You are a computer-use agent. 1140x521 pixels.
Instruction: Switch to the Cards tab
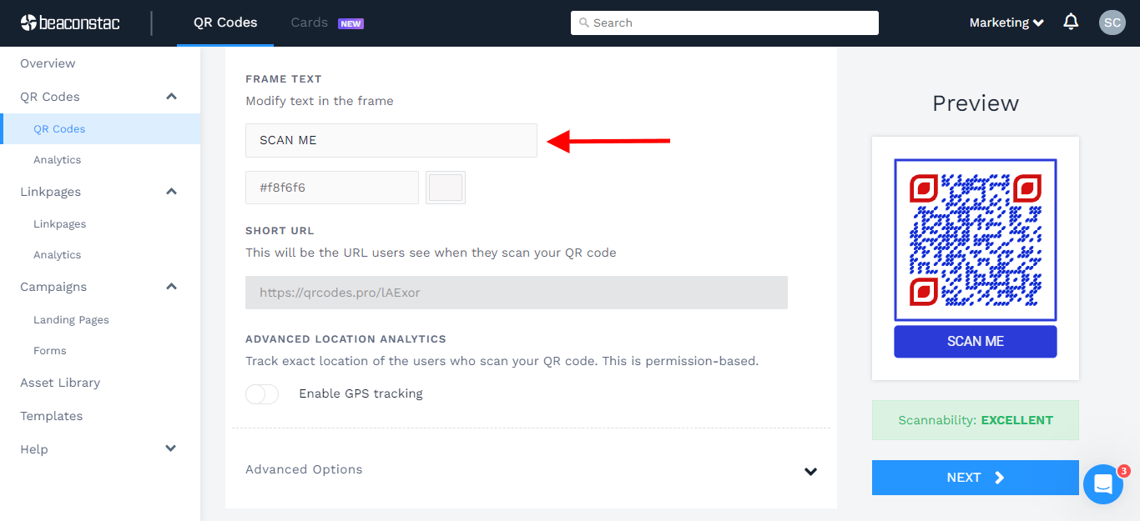[310, 23]
